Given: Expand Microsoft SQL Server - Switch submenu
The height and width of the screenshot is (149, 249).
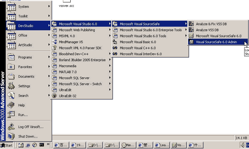Looking at the screenshot, I should pyautogui.click(x=82, y=84).
